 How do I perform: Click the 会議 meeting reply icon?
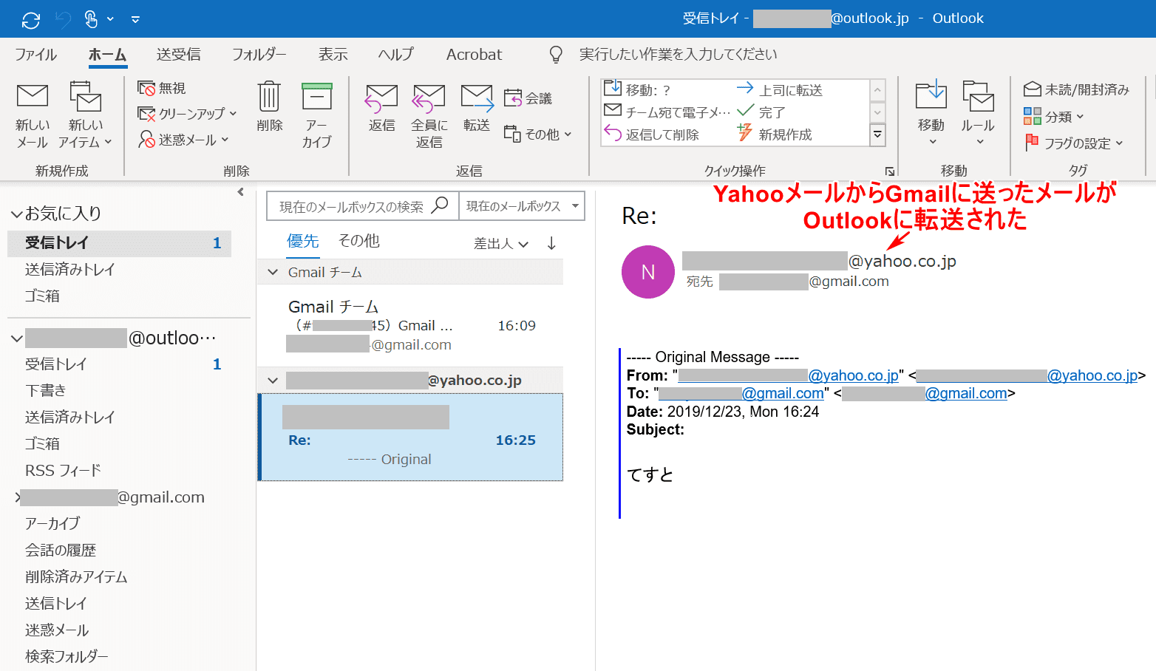point(528,98)
